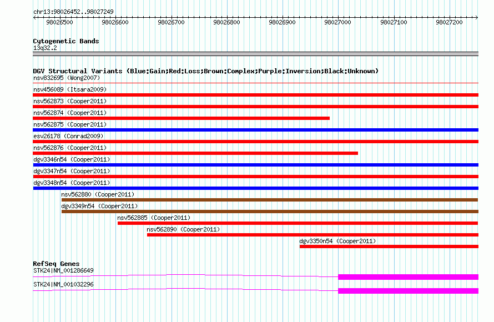This screenshot has height=322, width=494.
Task: Click the nsv832695 (Wong2007) label
Action: point(67,78)
